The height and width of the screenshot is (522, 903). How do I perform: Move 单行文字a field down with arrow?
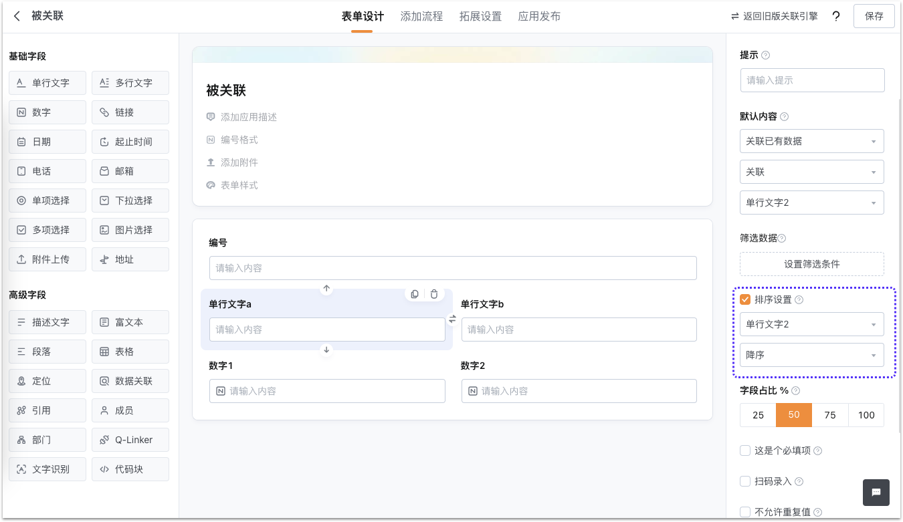(x=326, y=350)
